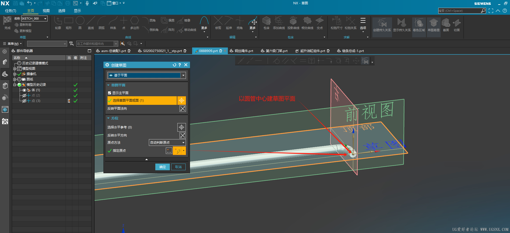Open the Assembly Navigator sidebar icon
The image size is (510, 233).
[5, 62]
